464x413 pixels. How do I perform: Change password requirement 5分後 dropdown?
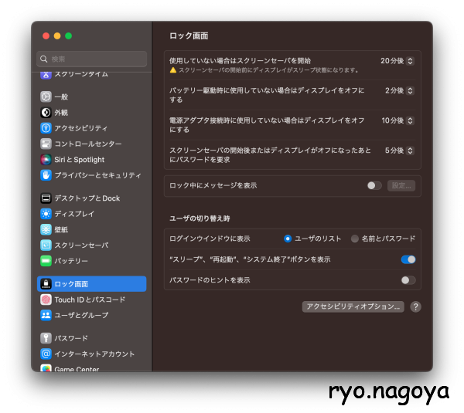point(399,151)
